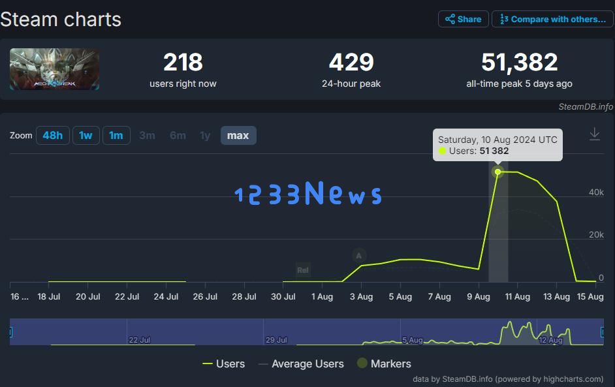This screenshot has width=615, height=387.
Task: Click the 'A' marker on the chart
Action: (x=359, y=256)
